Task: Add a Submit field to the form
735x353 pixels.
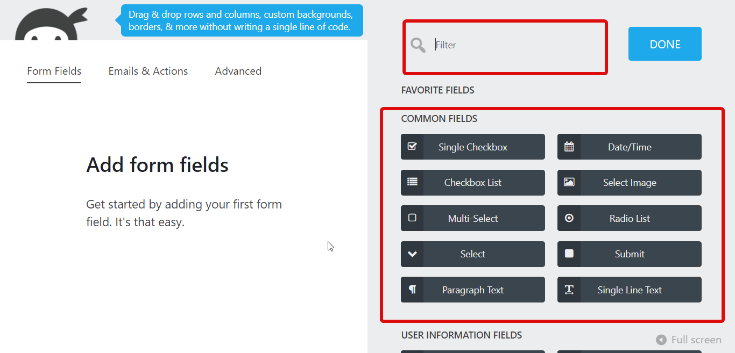Action: (x=629, y=254)
